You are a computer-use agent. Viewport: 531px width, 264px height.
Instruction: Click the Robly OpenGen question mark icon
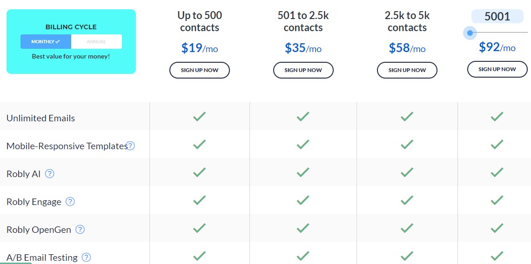coord(80,230)
